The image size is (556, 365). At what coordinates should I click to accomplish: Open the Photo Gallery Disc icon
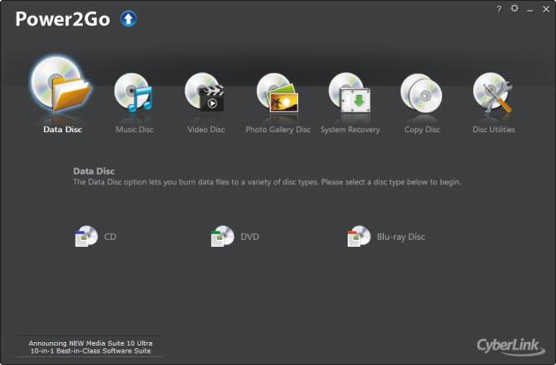point(278,93)
